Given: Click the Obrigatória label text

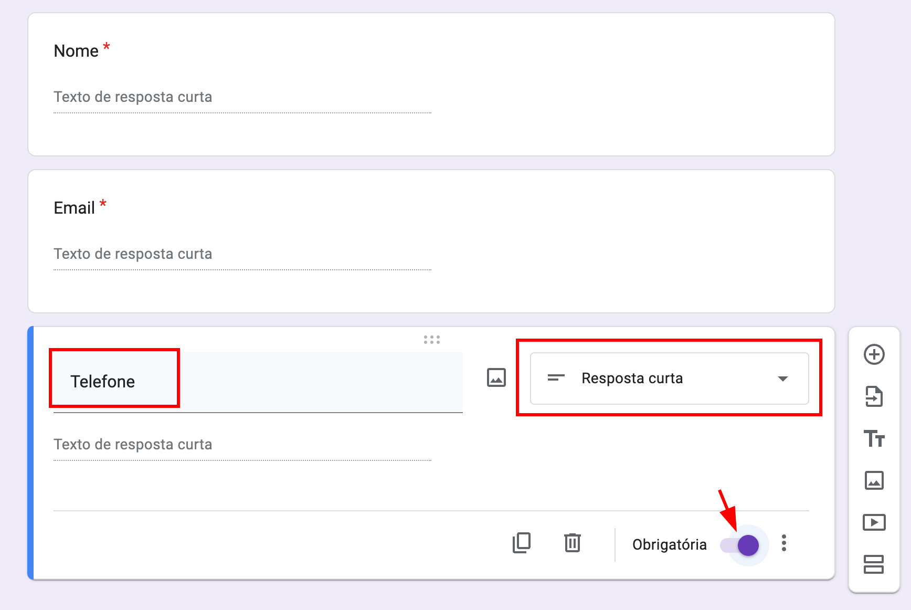Looking at the screenshot, I should pyautogui.click(x=669, y=545).
